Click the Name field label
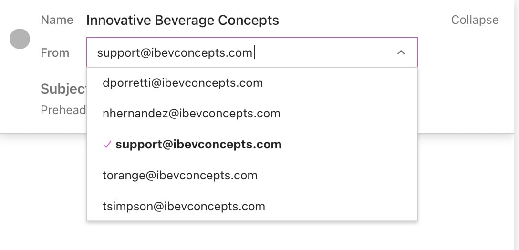The image size is (519, 250). [57, 20]
